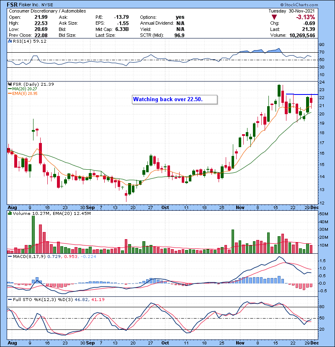
Task: Click the Fisker Inc. company name
Action: coord(30,5)
